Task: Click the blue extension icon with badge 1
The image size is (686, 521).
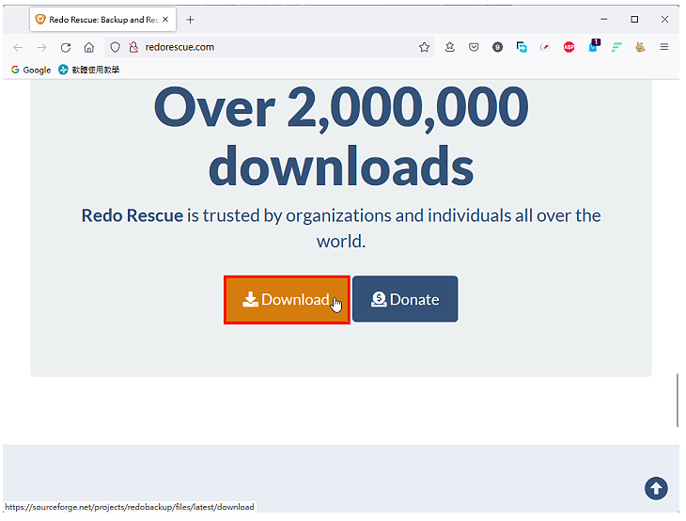Action: (594, 46)
